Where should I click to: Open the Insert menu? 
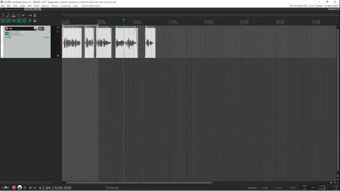(x=22, y=6)
